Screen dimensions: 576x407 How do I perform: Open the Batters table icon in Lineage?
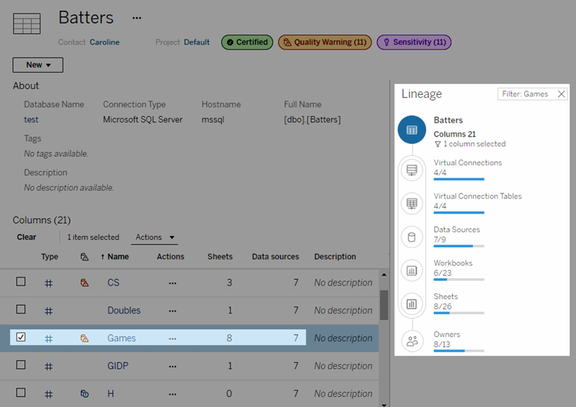[x=412, y=129]
